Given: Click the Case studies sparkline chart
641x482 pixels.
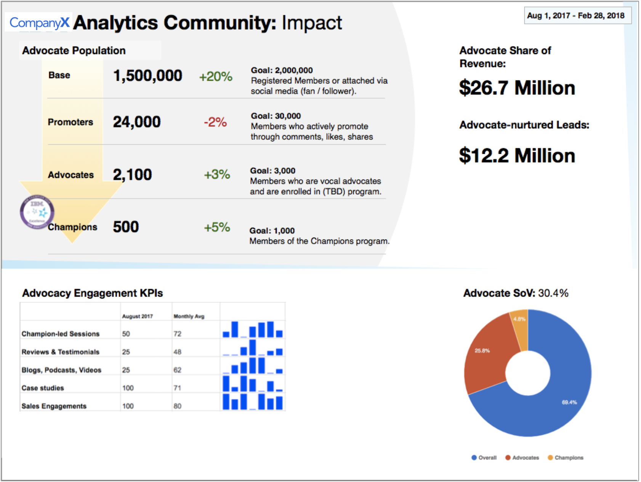Looking at the screenshot, I should pos(253,384).
